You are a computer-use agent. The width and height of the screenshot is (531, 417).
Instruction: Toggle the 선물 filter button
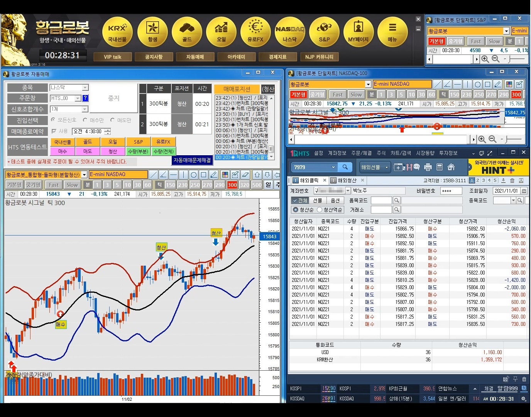(x=318, y=200)
